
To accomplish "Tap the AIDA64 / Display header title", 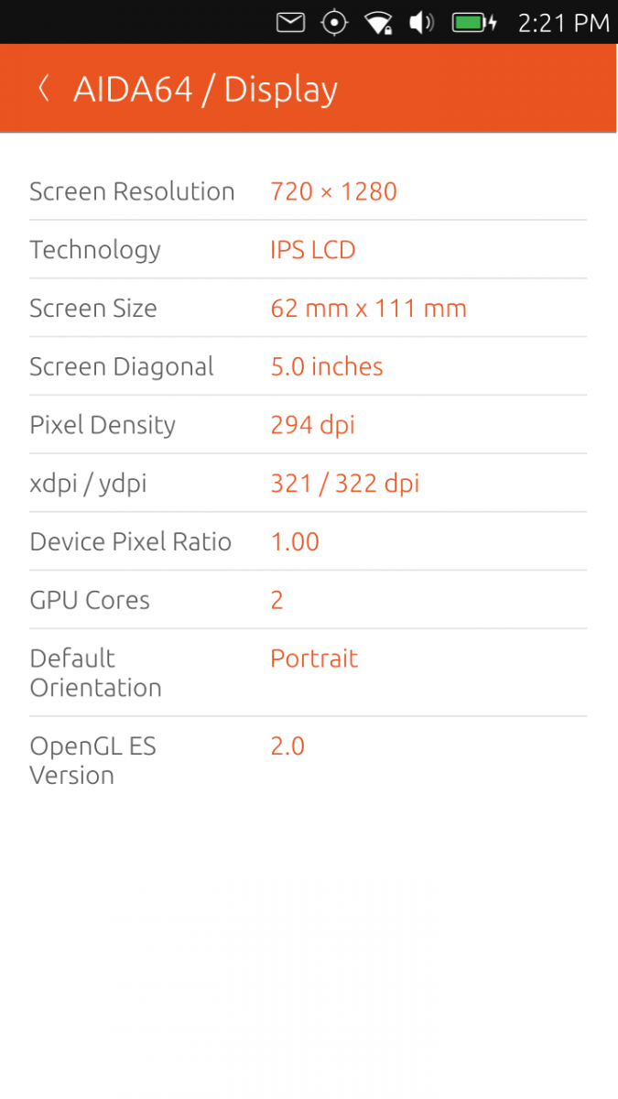I will click(205, 90).
